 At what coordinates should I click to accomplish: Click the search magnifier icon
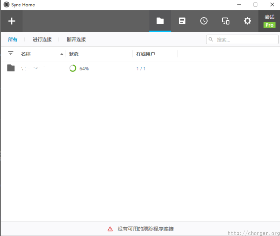click(x=211, y=39)
